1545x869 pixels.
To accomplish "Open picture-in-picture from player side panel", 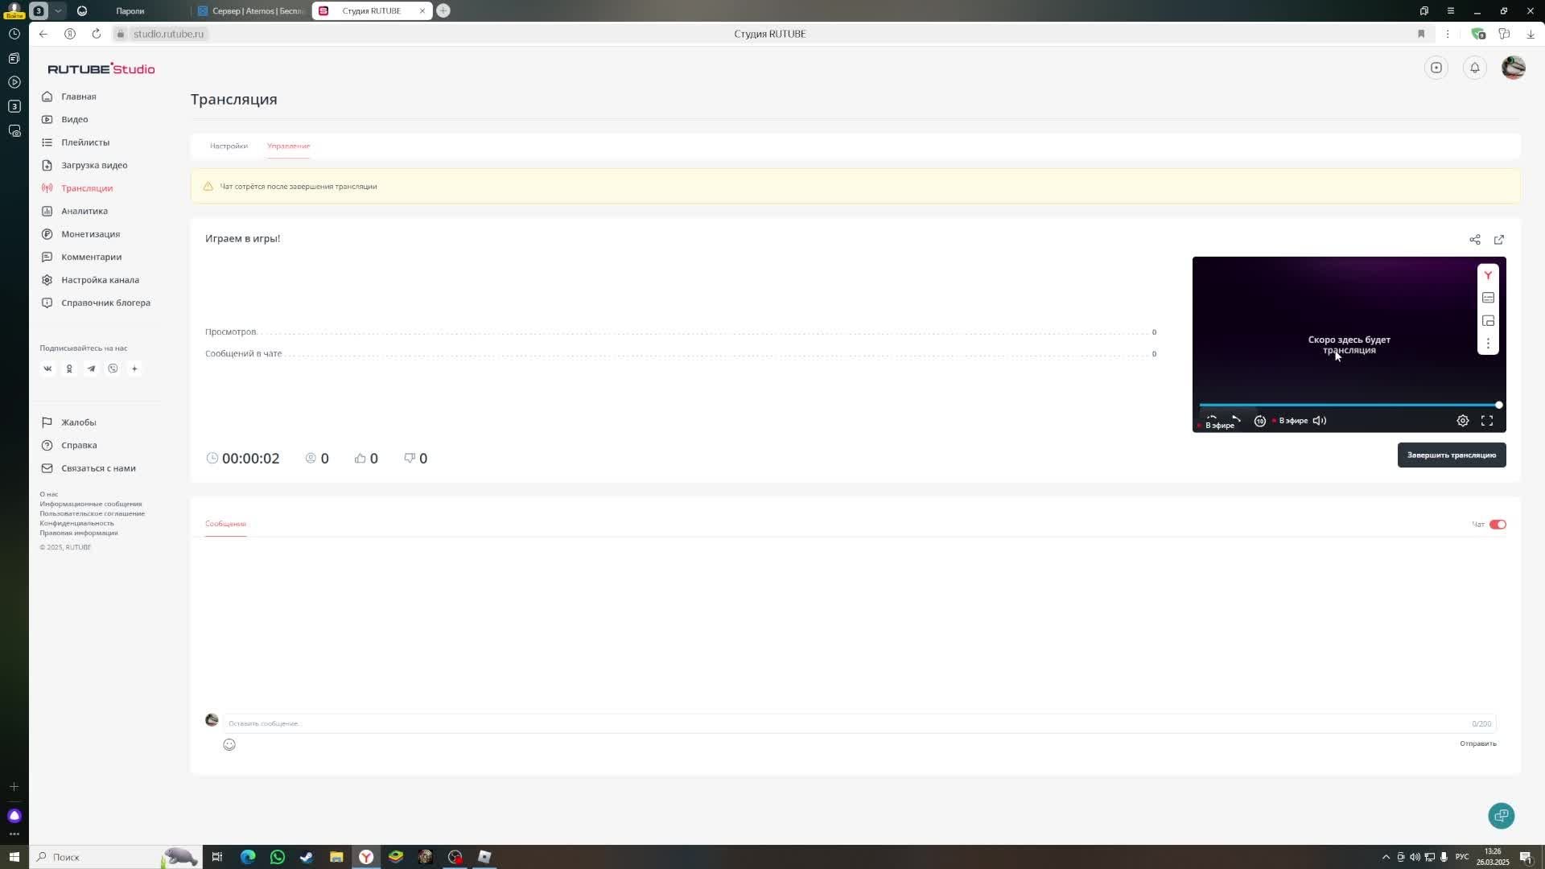I will tap(1488, 321).
